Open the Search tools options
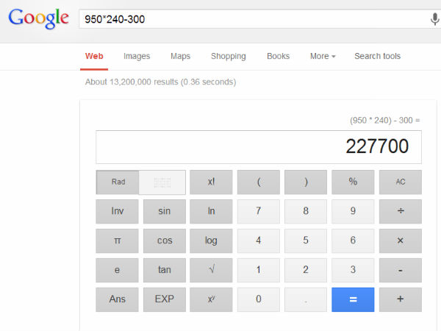This screenshot has height=331, width=441. pyautogui.click(x=377, y=56)
